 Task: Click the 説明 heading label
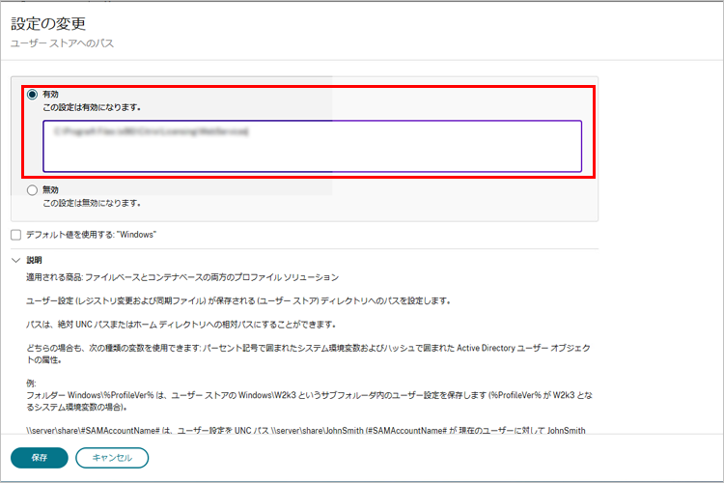click(x=35, y=260)
